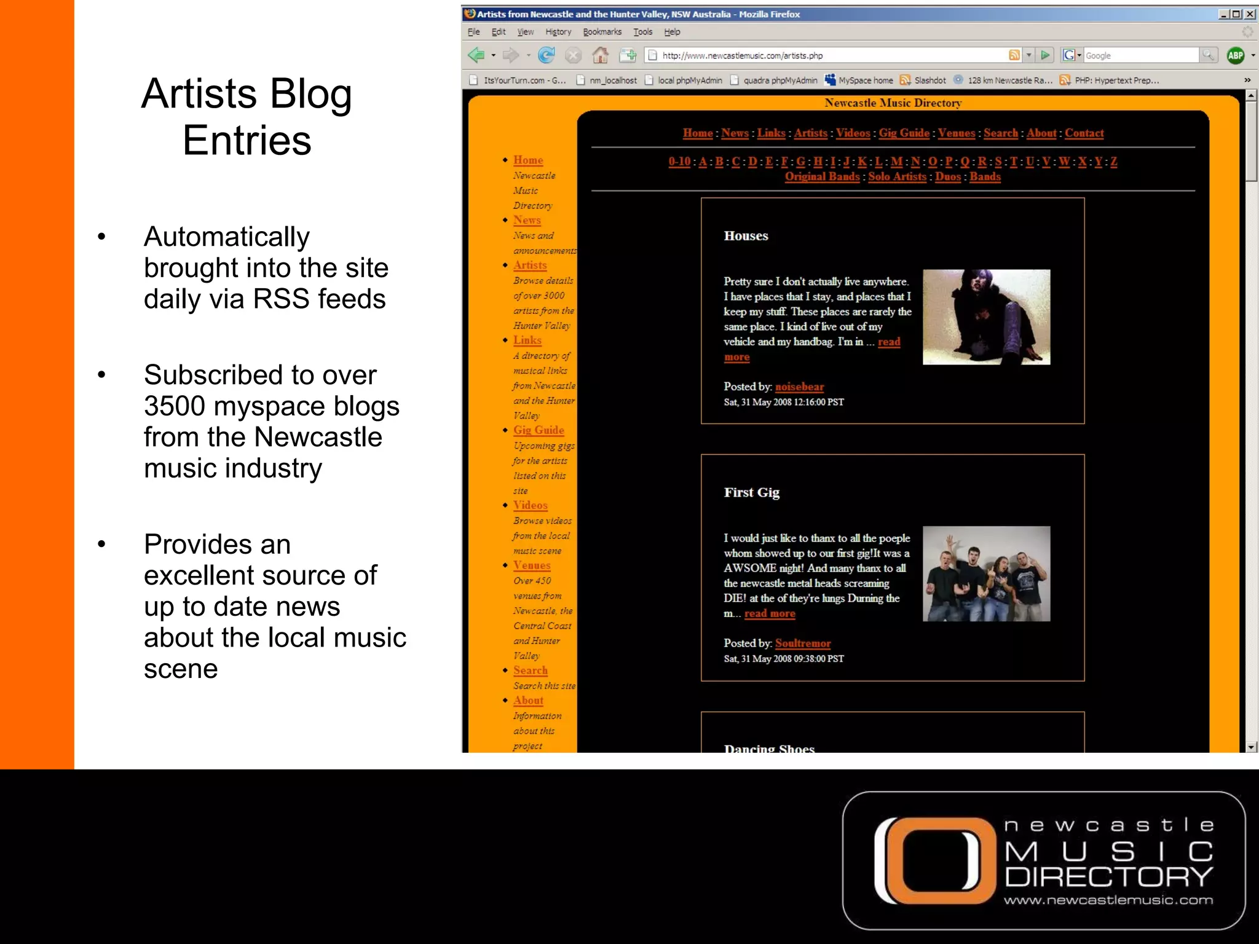1259x944 pixels.
Task: Click the Solo Artists filter link
Action: click(897, 176)
